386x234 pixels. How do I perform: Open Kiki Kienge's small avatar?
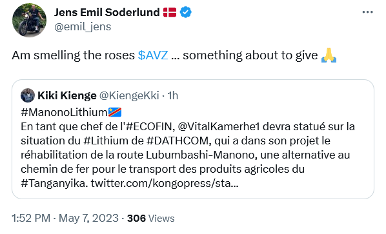[x=28, y=95]
